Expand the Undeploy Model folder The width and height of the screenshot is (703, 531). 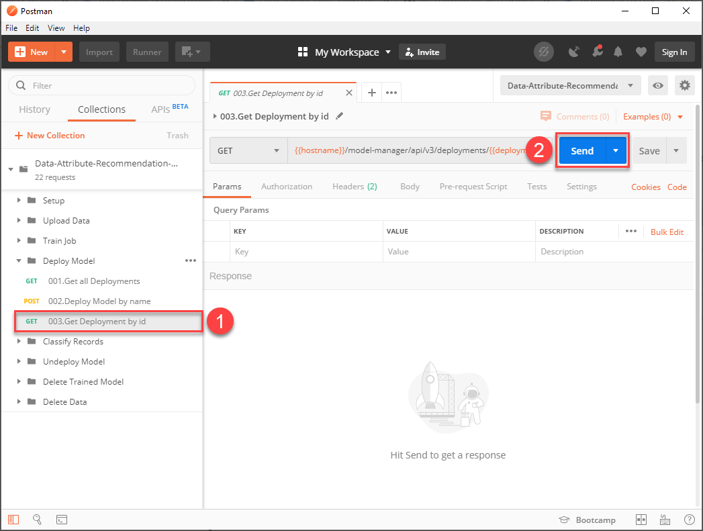pyautogui.click(x=19, y=362)
